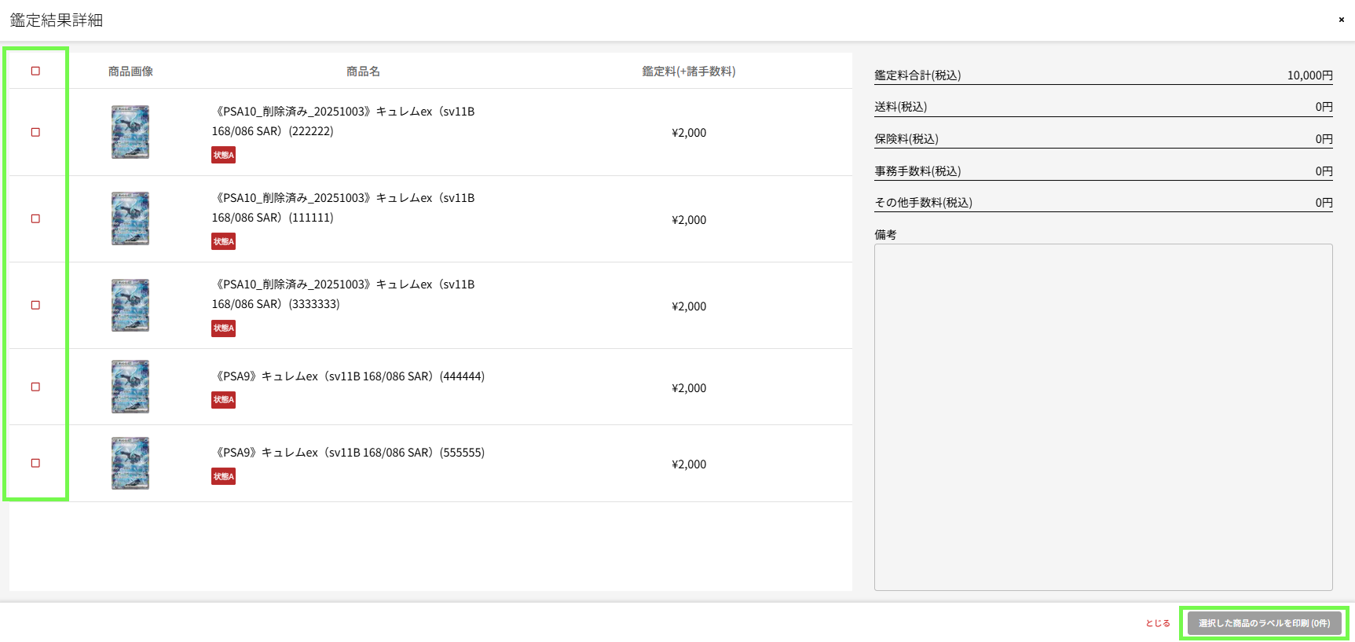The image size is (1355, 642).
Task: Tick the checkbox for item (3333333)
Action: [35, 305]
